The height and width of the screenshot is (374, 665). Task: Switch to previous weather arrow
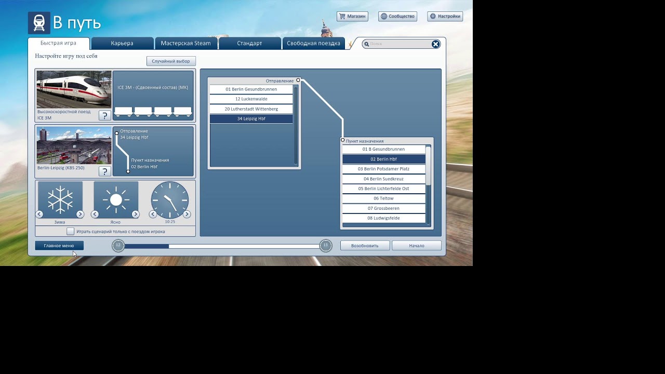click(x=95, y=214)
